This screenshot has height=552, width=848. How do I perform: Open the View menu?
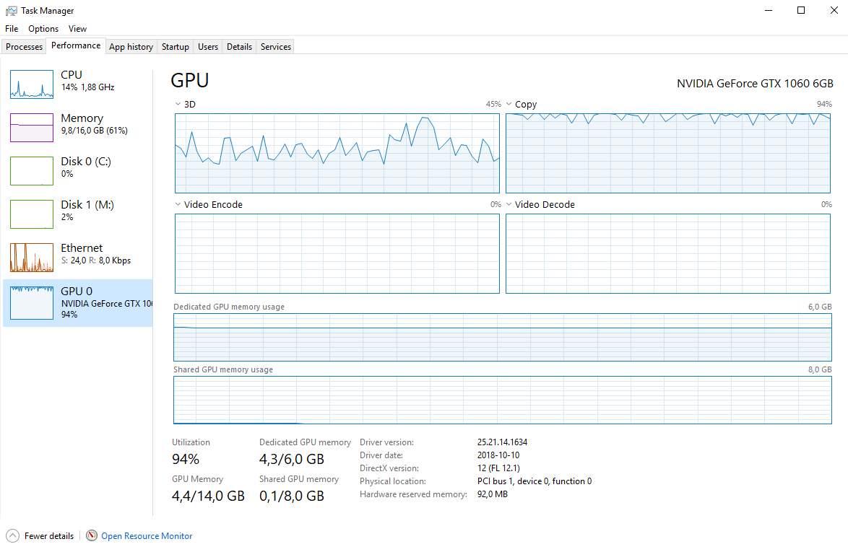[77, 29]
